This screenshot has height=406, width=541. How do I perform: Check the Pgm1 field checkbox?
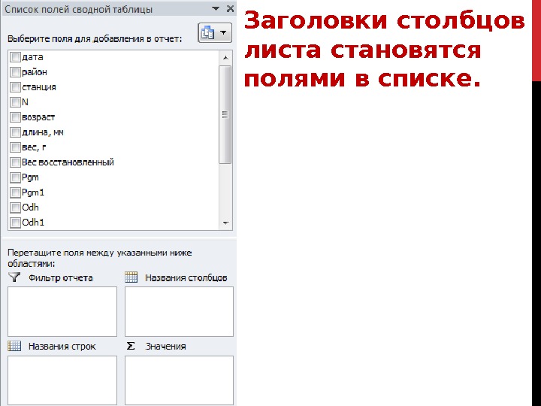click(15, 192)
